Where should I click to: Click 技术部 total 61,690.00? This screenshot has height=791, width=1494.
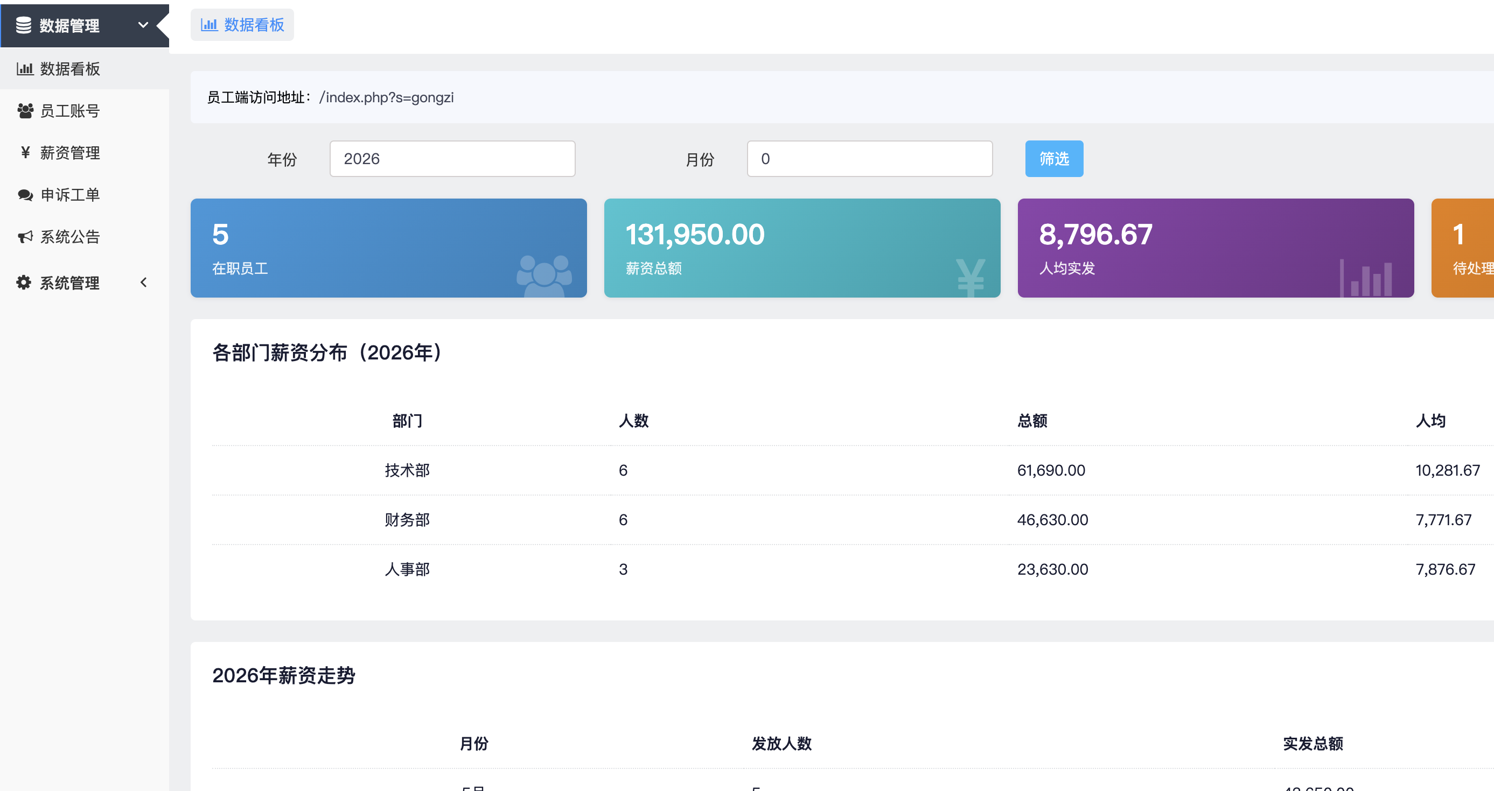[1051, 470]
